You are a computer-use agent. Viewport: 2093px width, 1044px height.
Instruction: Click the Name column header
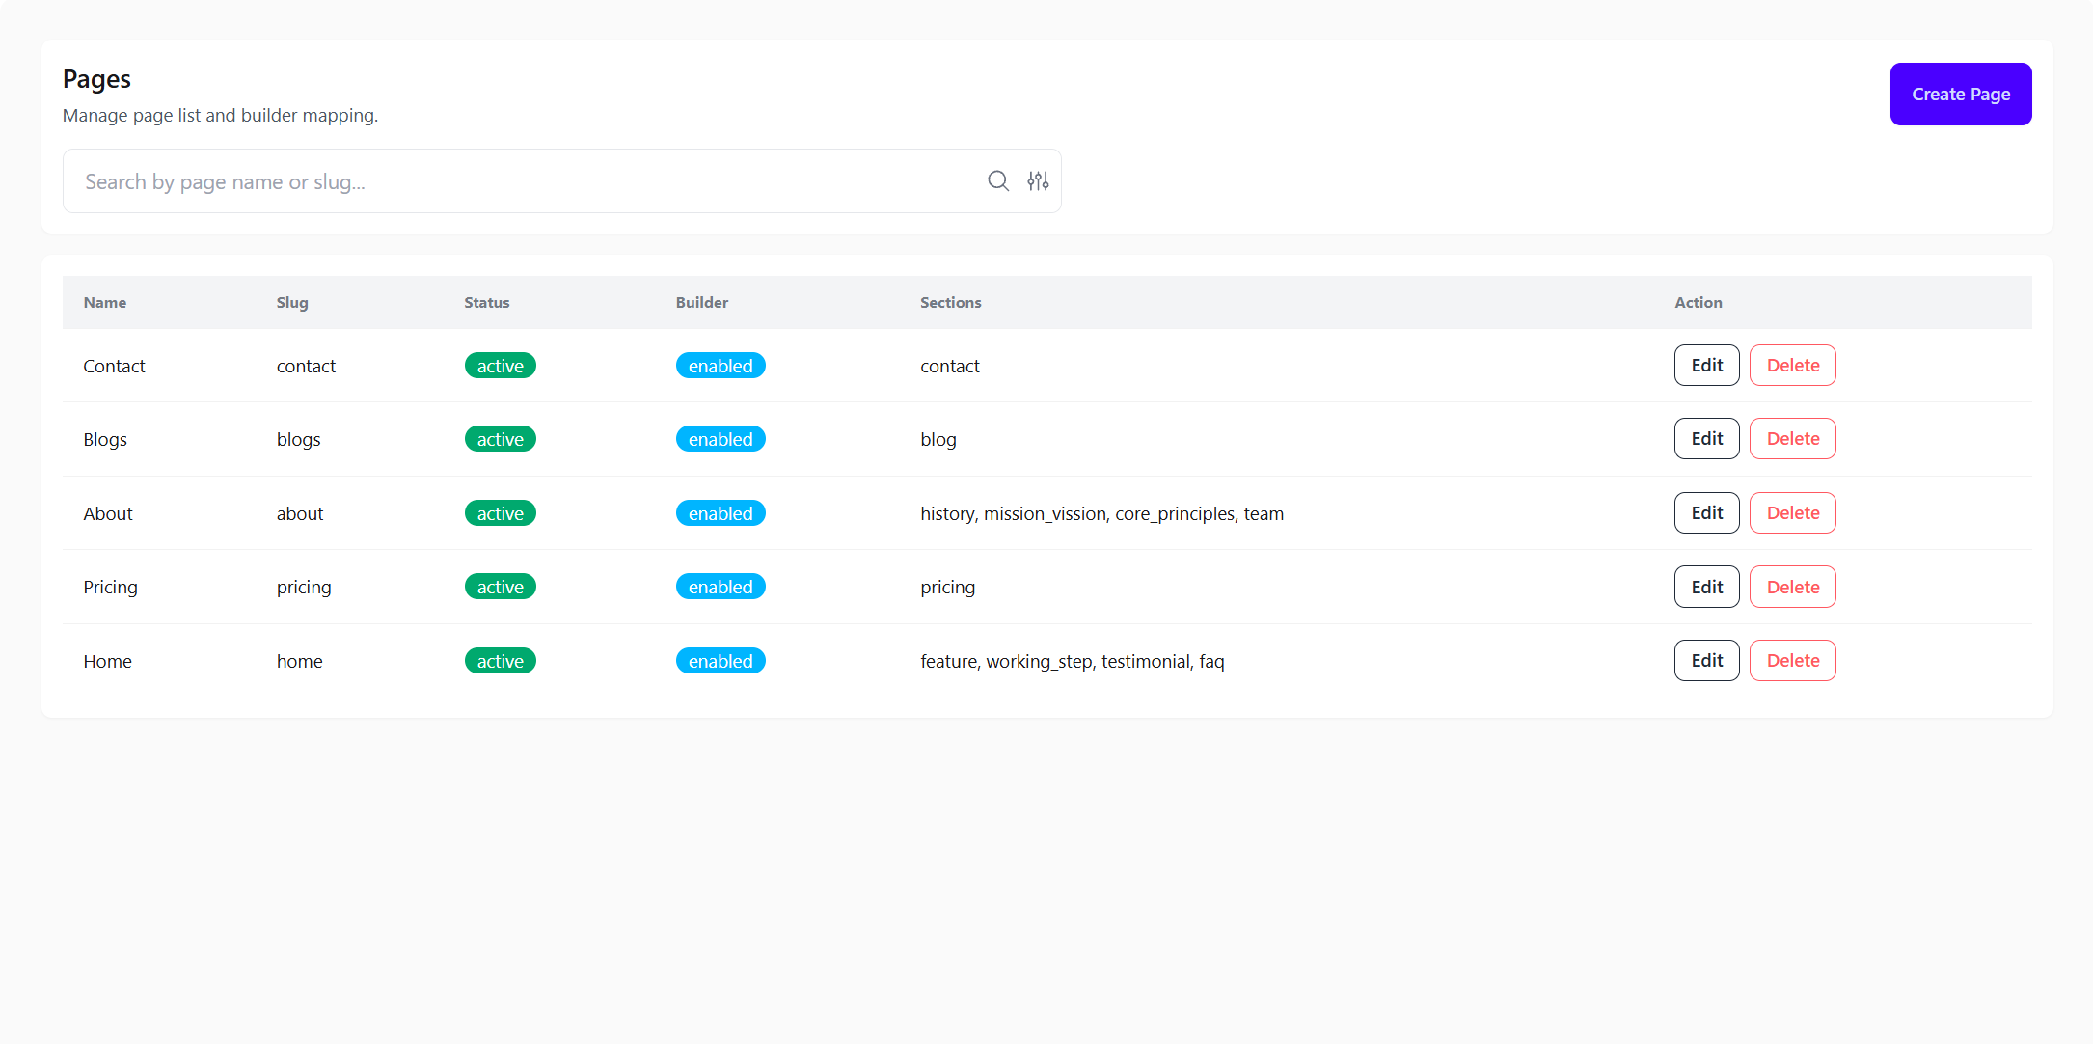(x=105, y=302)
